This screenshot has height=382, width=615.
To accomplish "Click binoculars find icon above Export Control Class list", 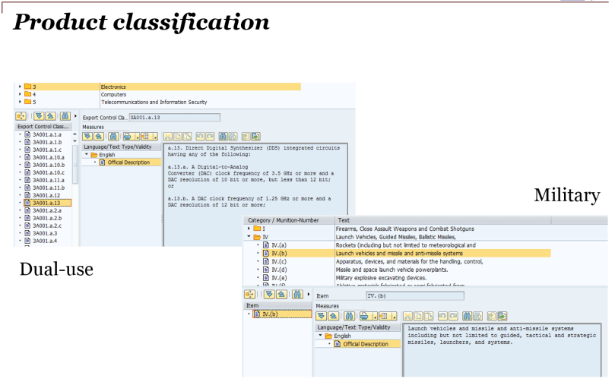I will (x=65, y=116).
